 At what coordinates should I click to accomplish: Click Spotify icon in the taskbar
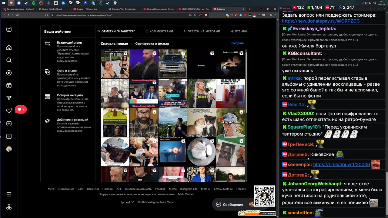[x=34, y=3]
